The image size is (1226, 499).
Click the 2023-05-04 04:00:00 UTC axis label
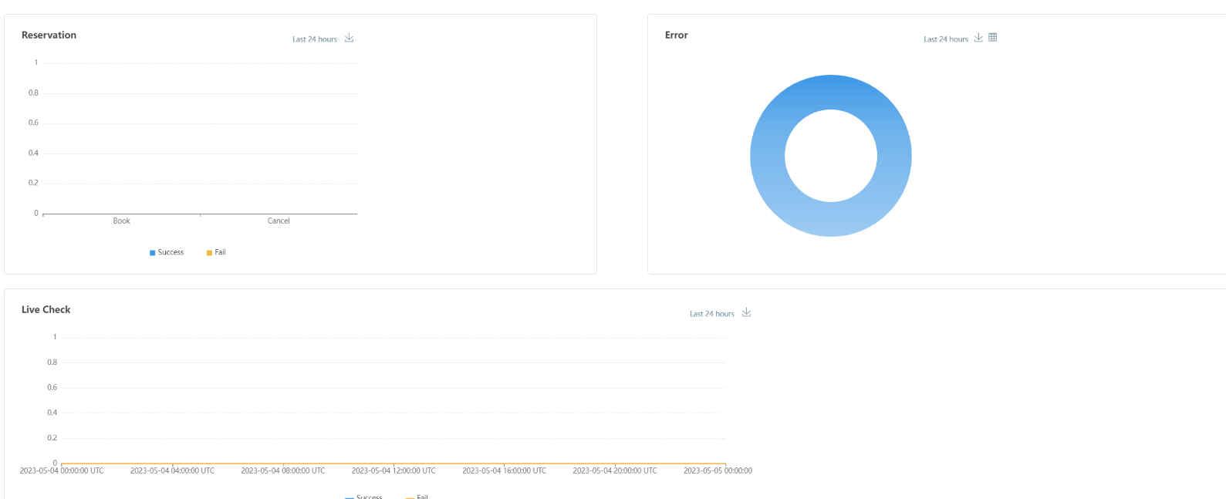coord(172,470)
